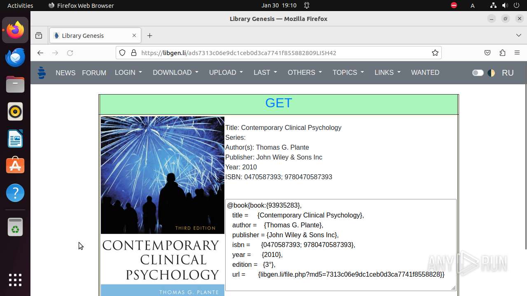Click the Library Genesis logo icon
The image size is (527, 296).
(x=42, y=72)
